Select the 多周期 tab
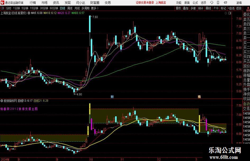 [x=86, y=8]
